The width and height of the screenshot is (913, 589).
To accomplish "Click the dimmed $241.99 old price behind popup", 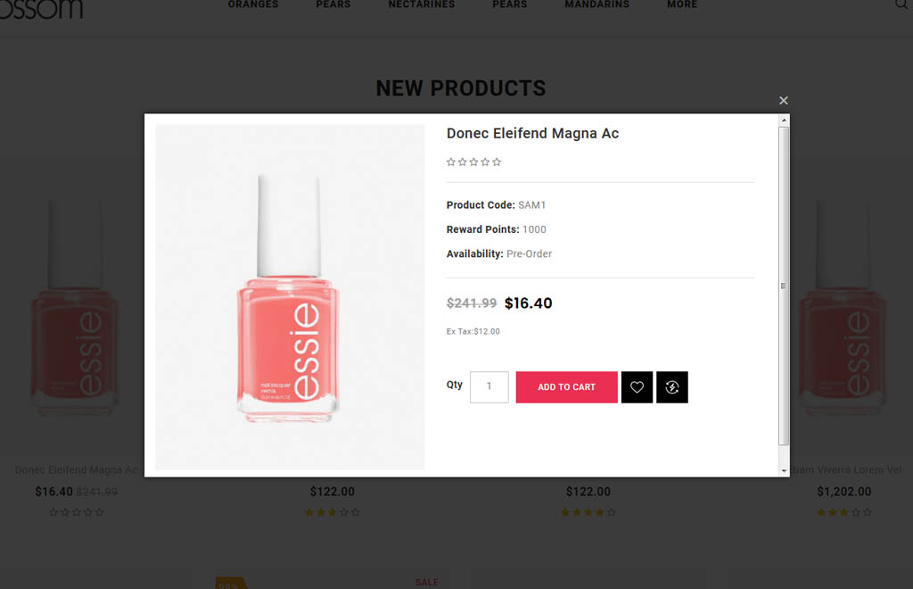I will [x=96, y=493].
